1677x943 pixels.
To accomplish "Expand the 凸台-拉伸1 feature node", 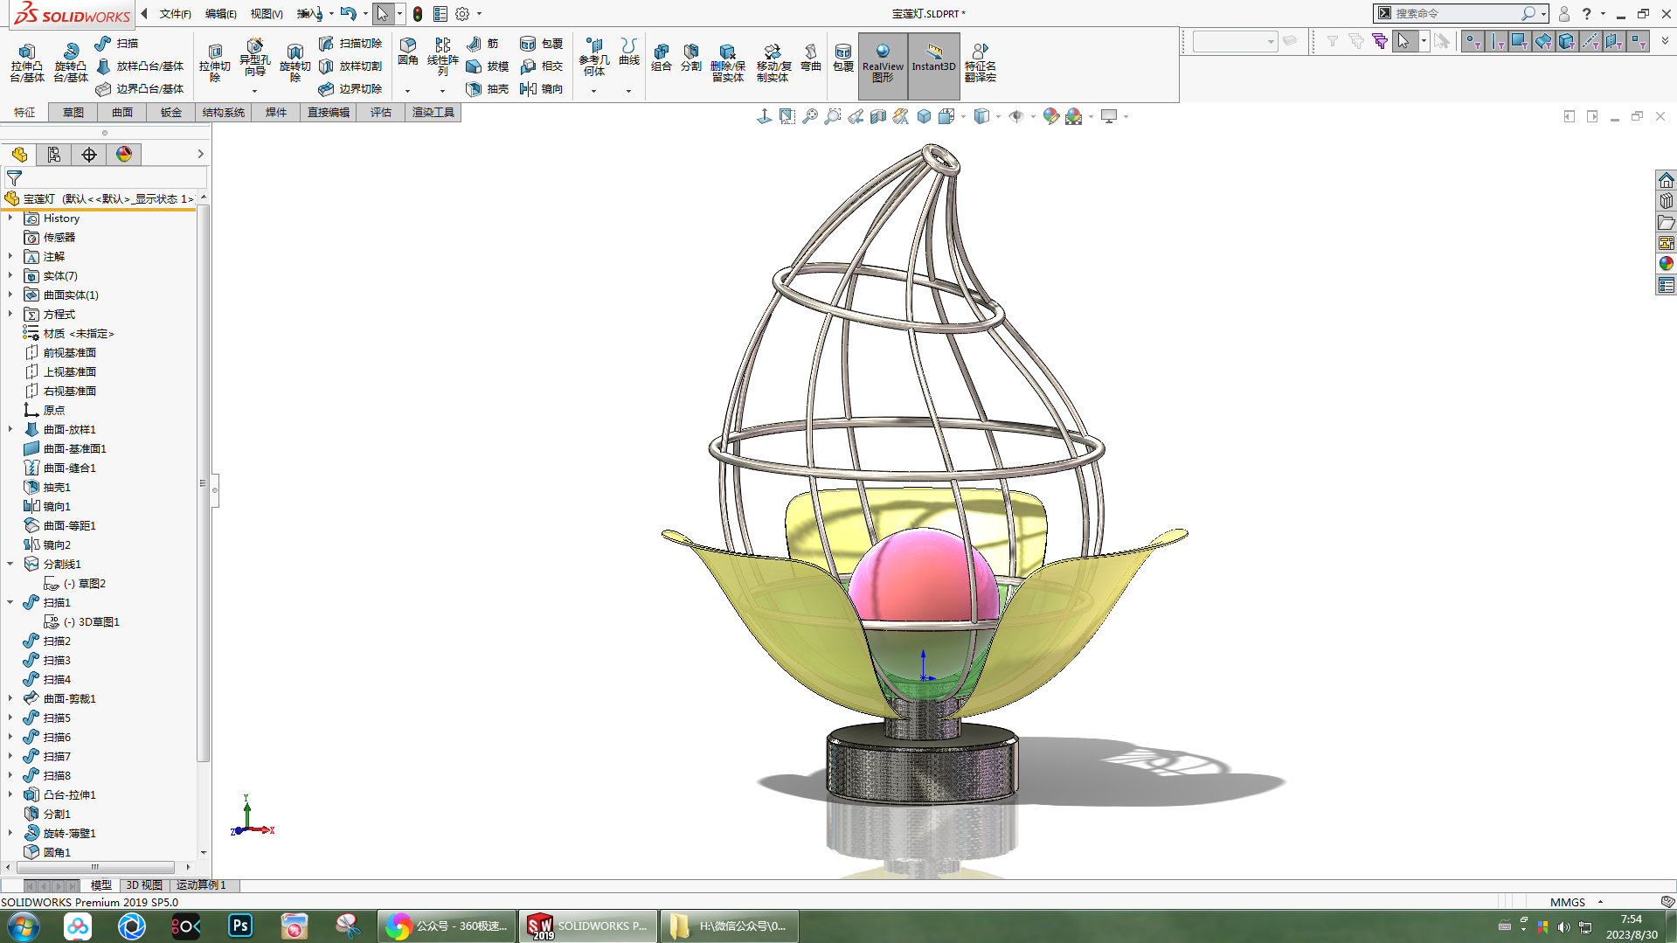I will click(x=10, y=795).
